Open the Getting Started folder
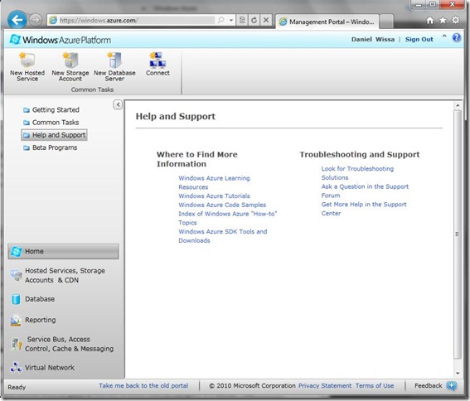This screenshot has width=470, height=401. click(51, 109)
